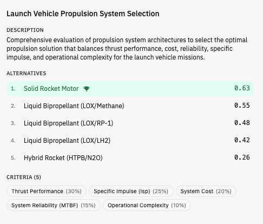263x224 pixels.
Task: Click the System Reliability (MTBF) criterion chip
Action: (54, 205)
